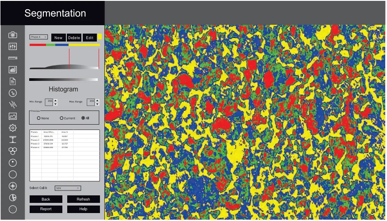Select the I-beam thickness icon

(12, 139)
